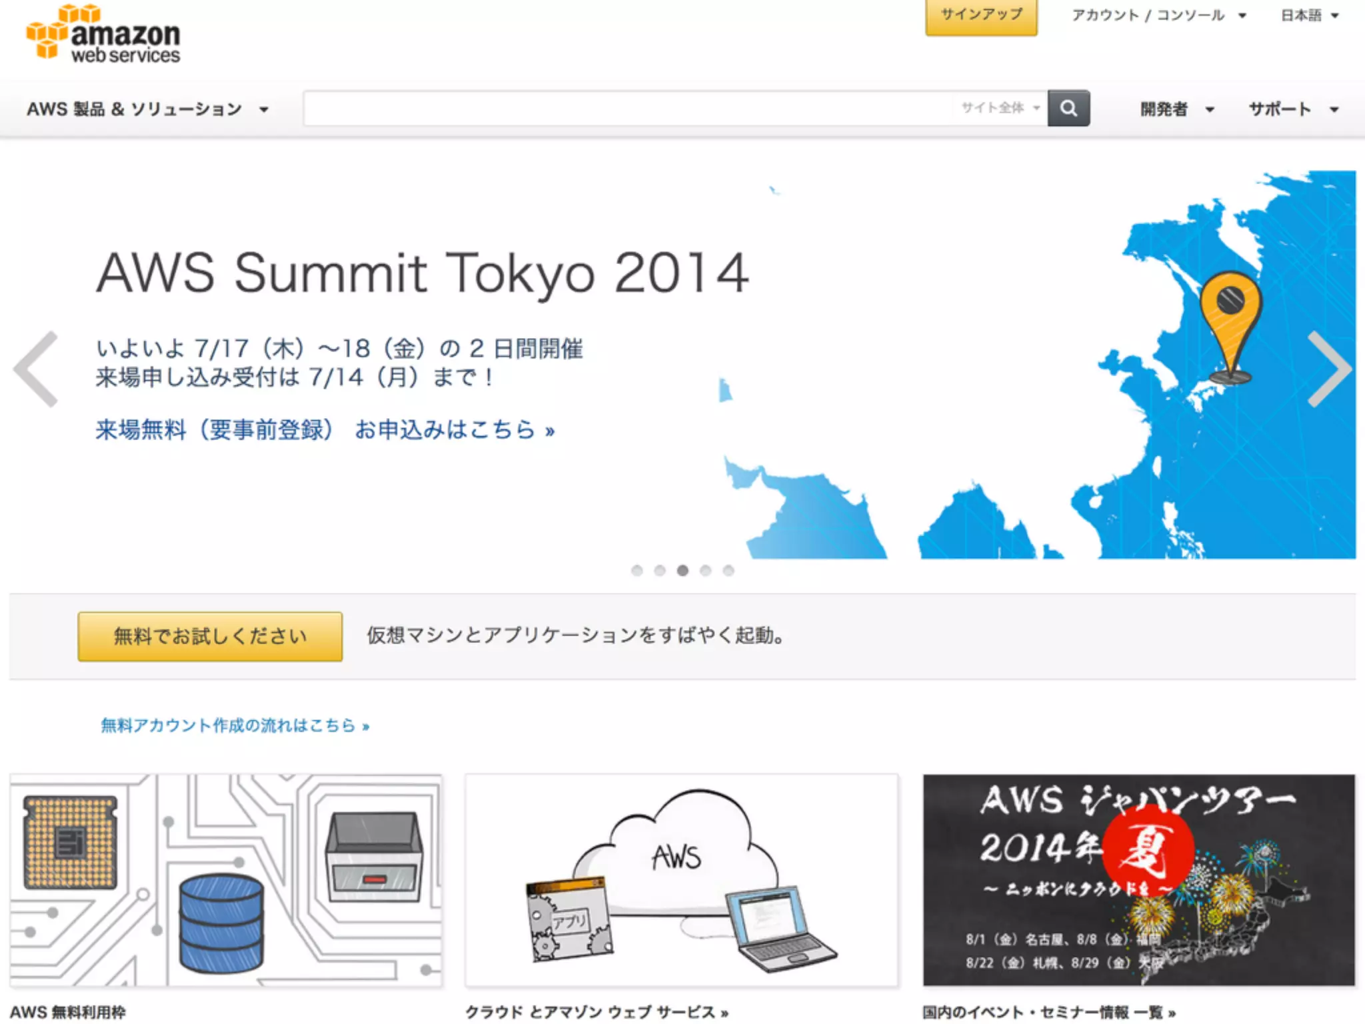Click the Amazon Web Services logo

click(x=103, y=34)
